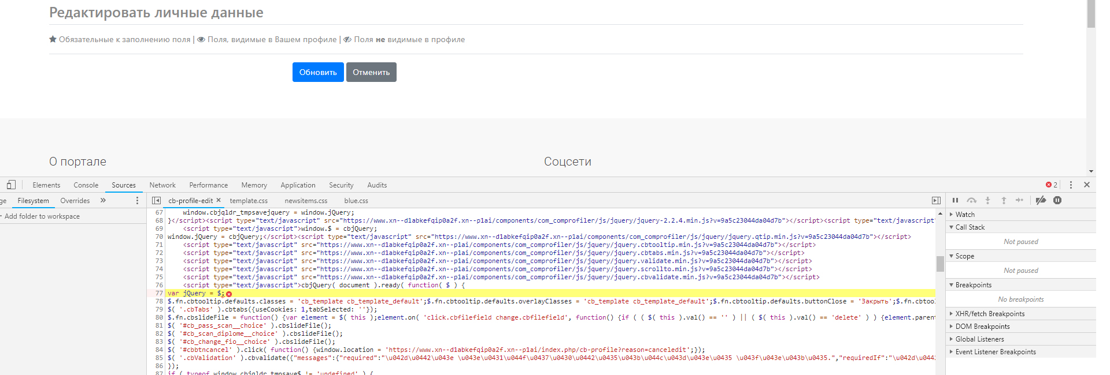Click the 'О портале' footer heading
The width and height of the screenshot is (1110, 375).
tap(77, 162)
